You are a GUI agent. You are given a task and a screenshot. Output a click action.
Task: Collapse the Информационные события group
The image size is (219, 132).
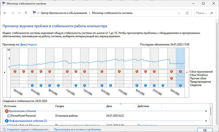206,120
